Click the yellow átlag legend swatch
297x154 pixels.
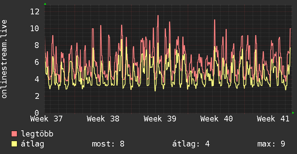(14, 144)
